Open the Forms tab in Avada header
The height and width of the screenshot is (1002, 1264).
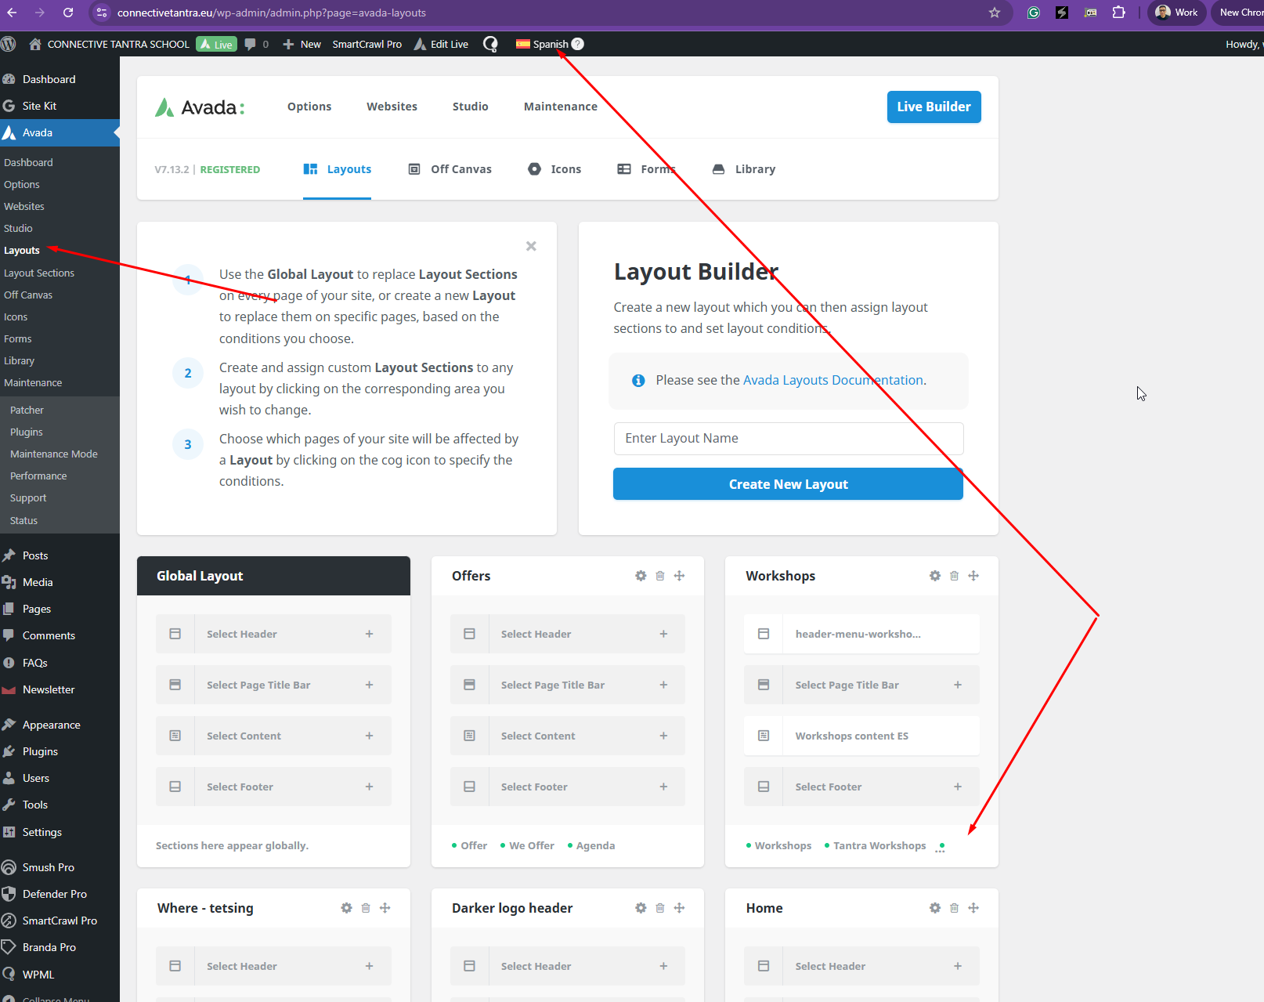[x=646, y=169]
